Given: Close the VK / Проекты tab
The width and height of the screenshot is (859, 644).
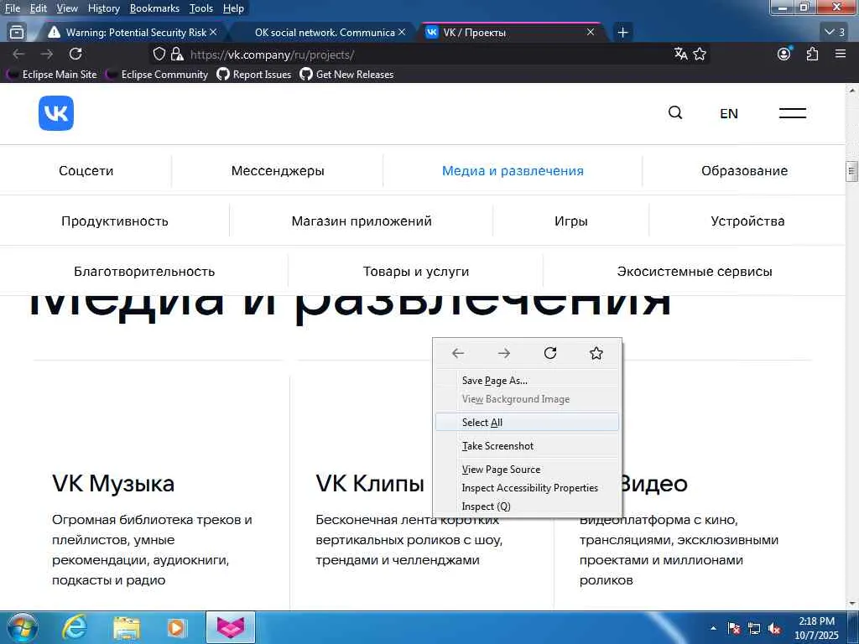Looking at the screenshot, I should [591, 33].
